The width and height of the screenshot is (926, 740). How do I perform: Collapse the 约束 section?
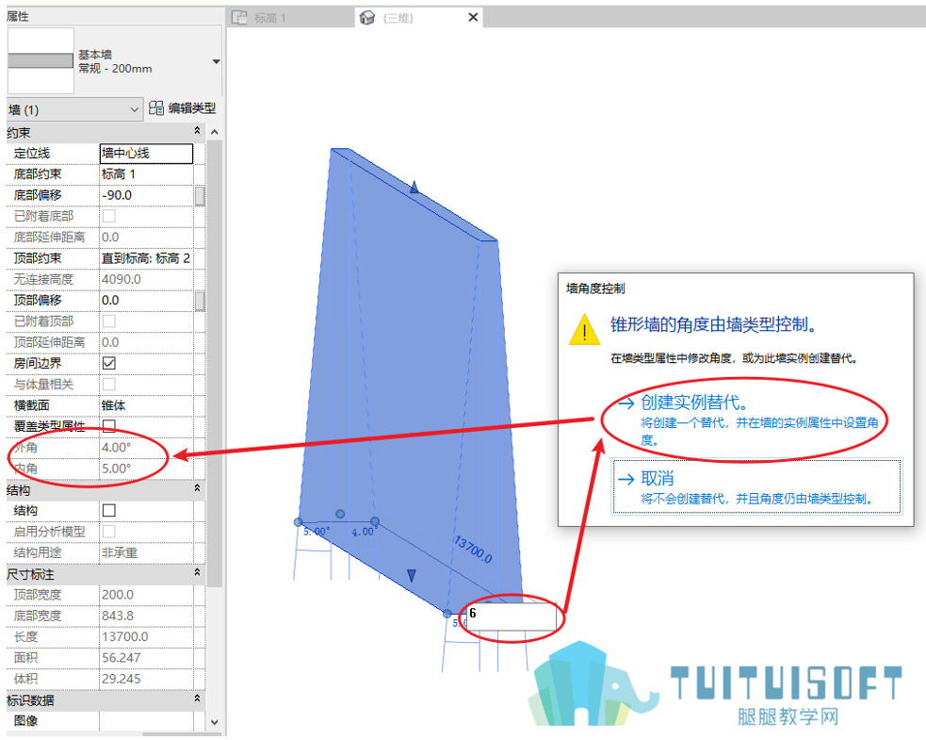(197, 131)
